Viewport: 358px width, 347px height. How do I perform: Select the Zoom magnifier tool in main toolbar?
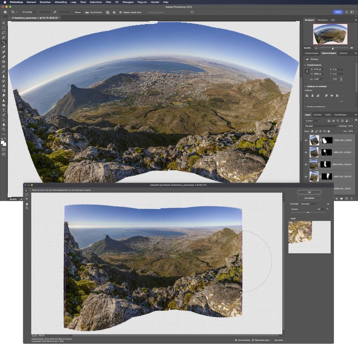point(4,129)
